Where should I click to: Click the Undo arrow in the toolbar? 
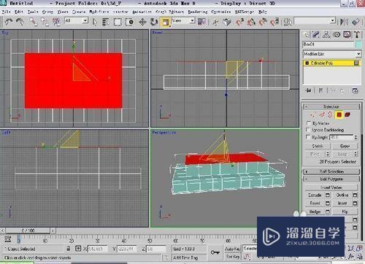pyautogui.click(x=9, y=22)
